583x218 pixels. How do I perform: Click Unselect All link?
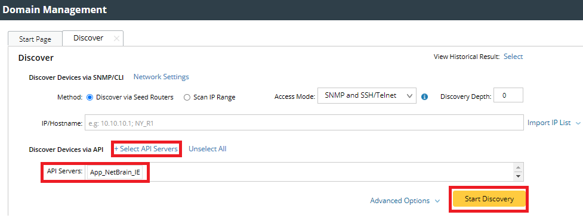click(208, 149)
